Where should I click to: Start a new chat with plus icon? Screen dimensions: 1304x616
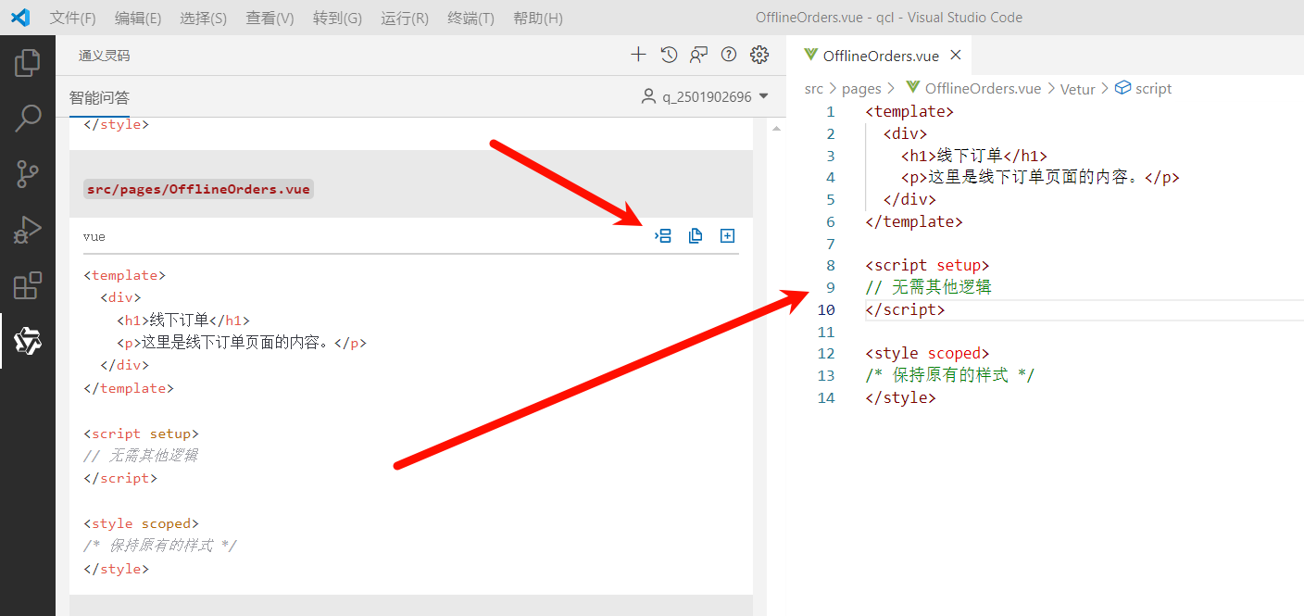638,55
